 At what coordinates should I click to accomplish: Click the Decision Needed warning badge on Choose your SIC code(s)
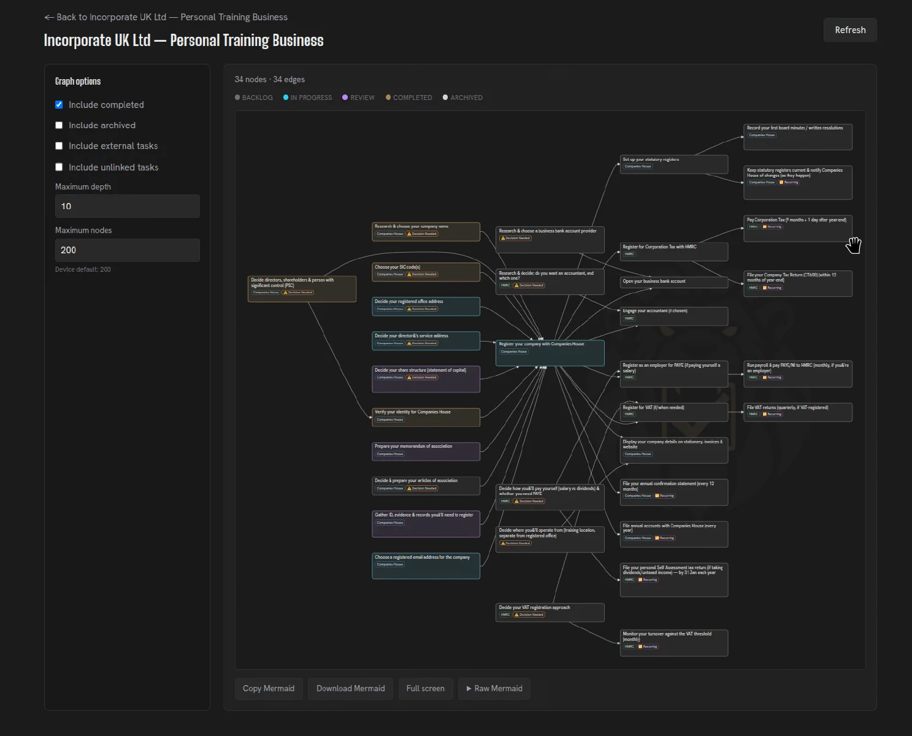(x=422, y=274)
